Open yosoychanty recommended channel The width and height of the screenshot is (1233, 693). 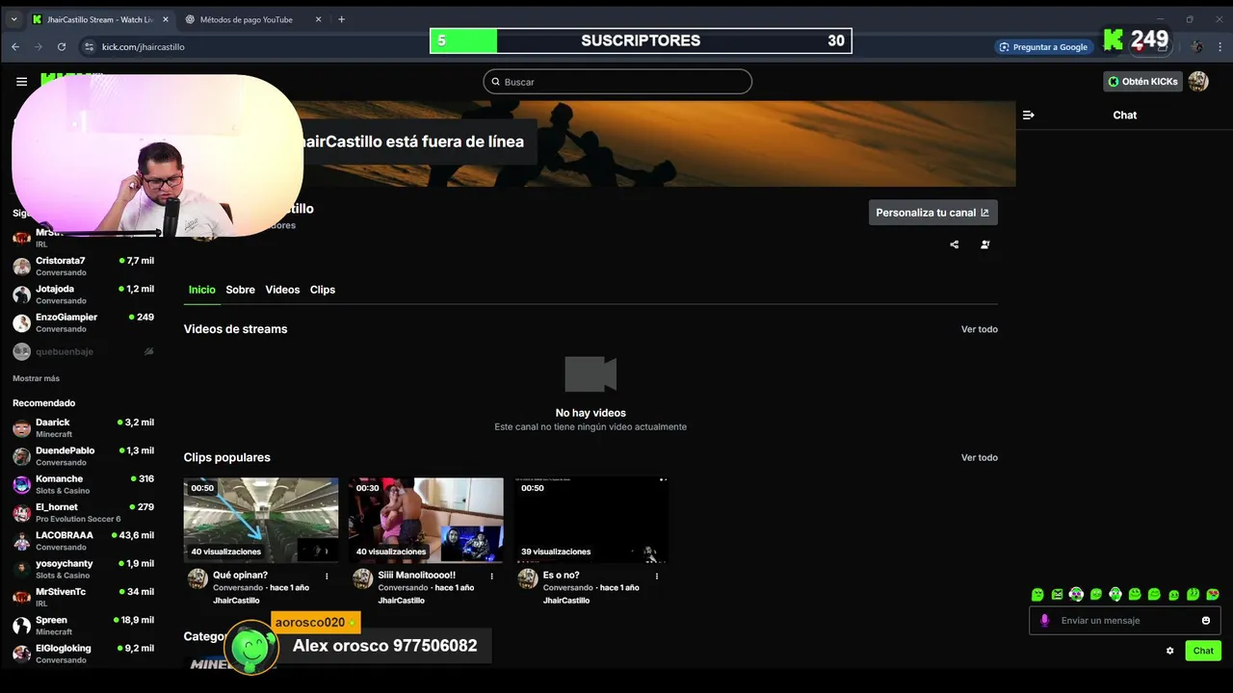(84, 569)
